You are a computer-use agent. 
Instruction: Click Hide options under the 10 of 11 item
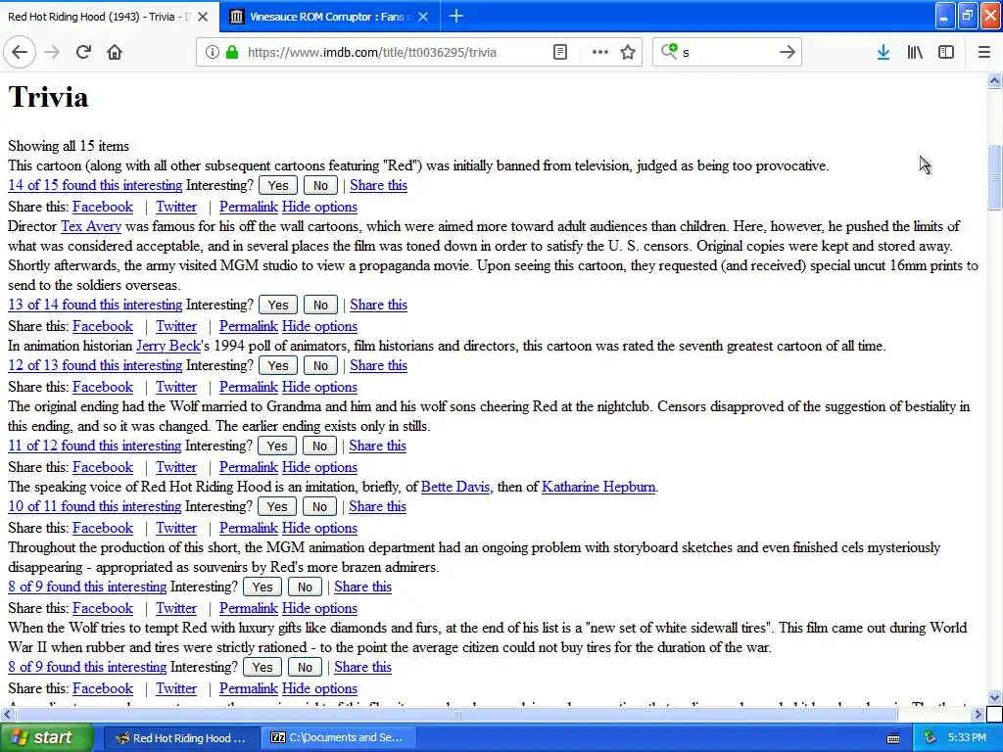[320, 528]
